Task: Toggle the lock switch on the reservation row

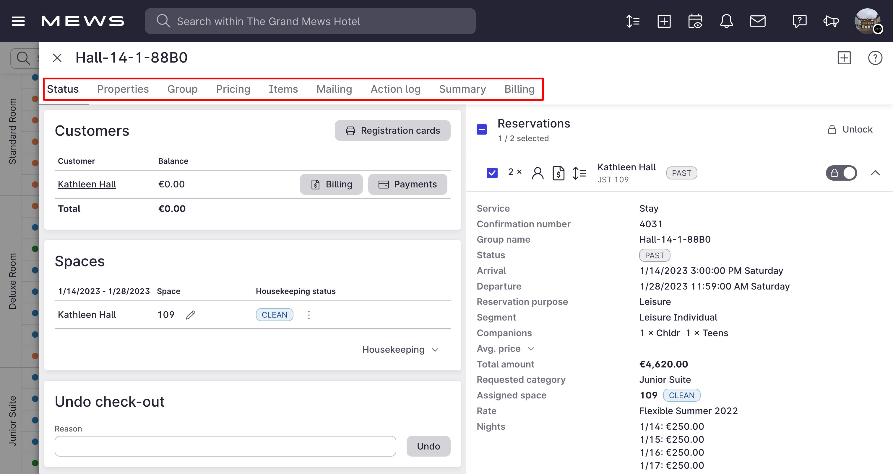Action: (x=841, y=173)
